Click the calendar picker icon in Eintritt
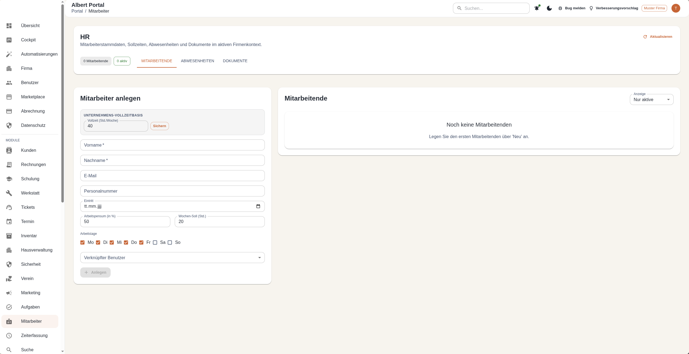The image size is (689, 354). click(258, 206)
